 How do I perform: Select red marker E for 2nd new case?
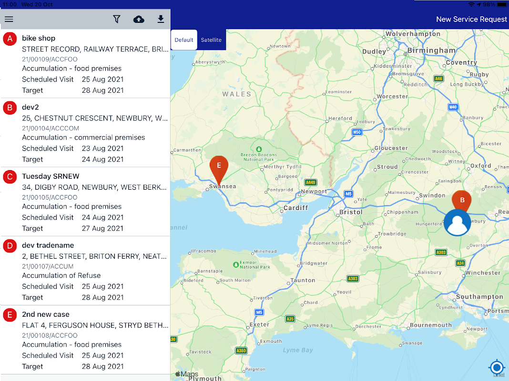[x=10, y=315]
